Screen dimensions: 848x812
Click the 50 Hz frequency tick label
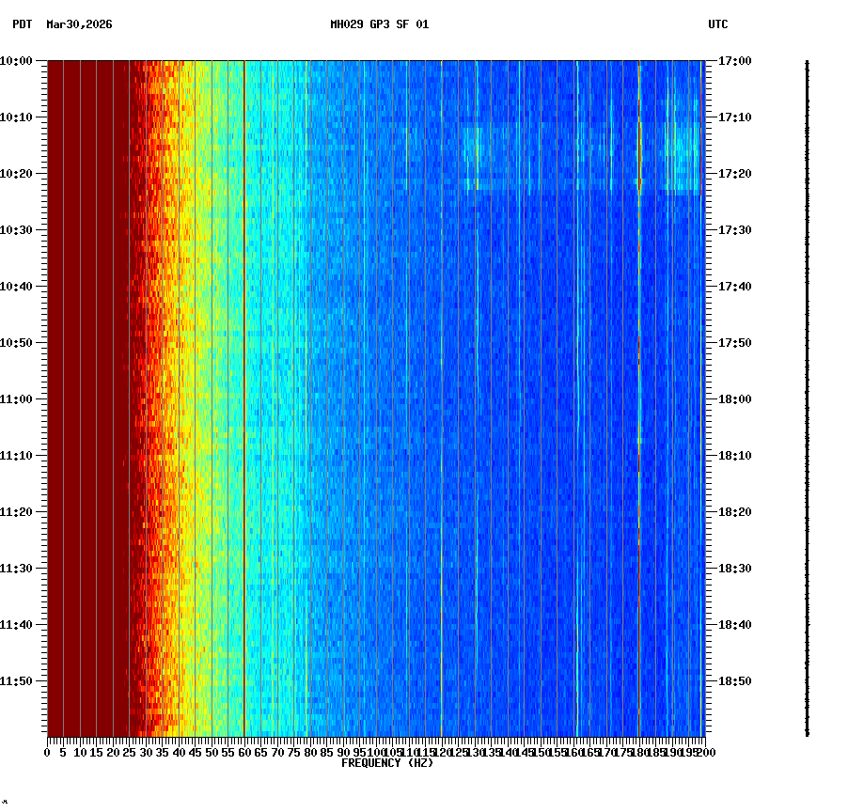[210, 752]
